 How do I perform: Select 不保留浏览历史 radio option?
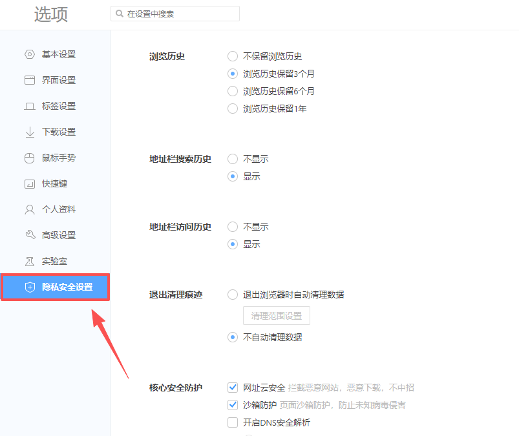(233, 56)
